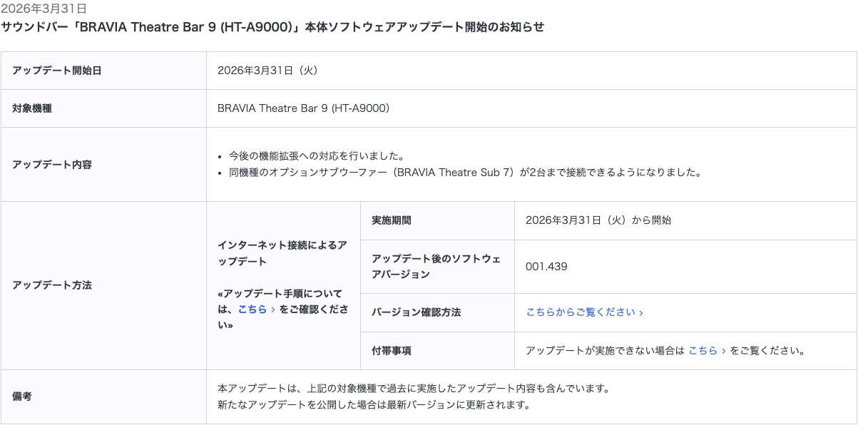Click the 2026年3月31日（火）から開始 period value
Image resolution: width=858 pixels, height=425 pixels.
pos(598,220)
